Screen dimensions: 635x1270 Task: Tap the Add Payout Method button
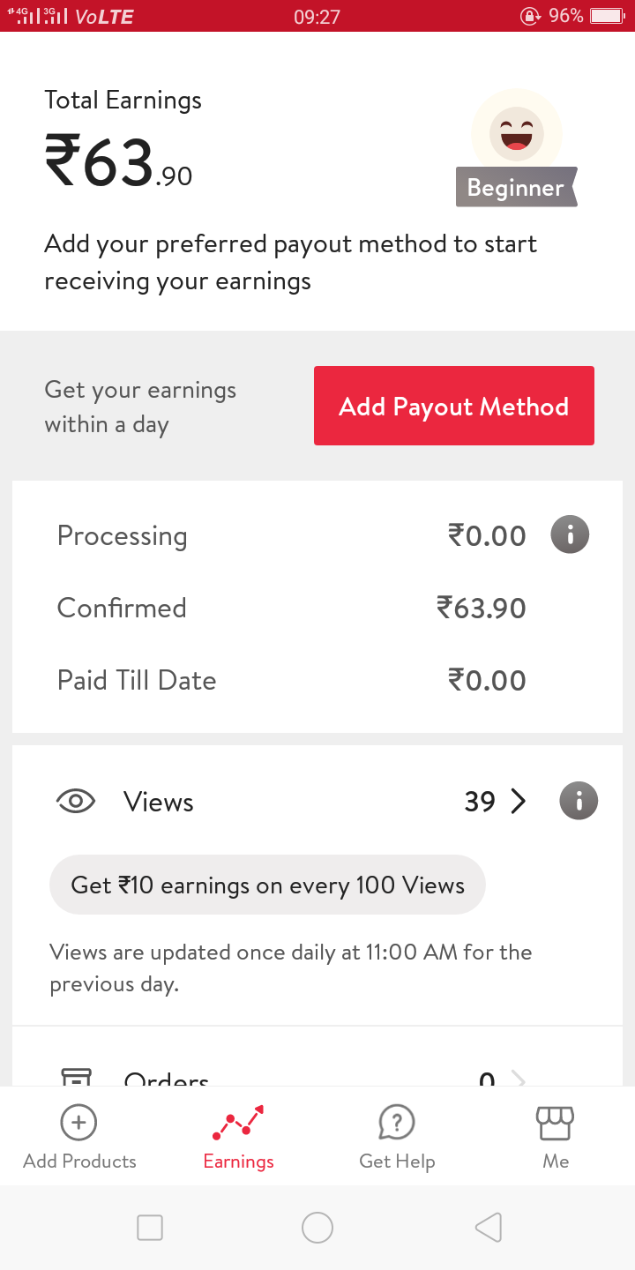tap(454, 406)
